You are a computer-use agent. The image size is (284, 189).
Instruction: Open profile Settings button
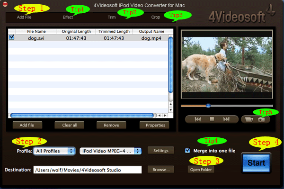[161, 151]
